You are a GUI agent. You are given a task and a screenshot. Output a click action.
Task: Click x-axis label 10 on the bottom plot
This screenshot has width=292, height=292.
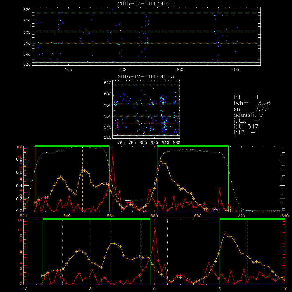pos(285,289)
